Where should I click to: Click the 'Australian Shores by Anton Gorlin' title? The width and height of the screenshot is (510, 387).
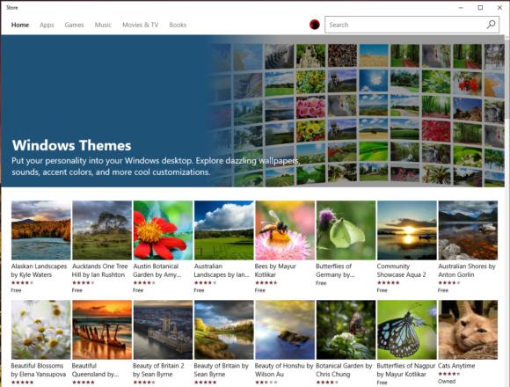(467, 270)
